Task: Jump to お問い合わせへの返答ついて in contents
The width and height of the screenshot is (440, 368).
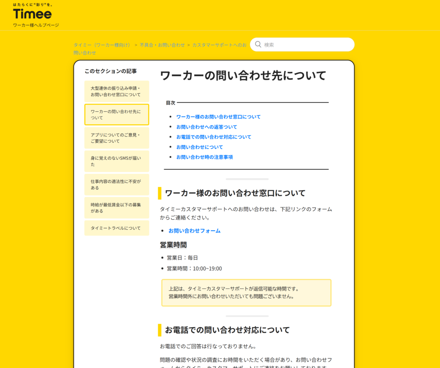Action: tap(206, 127)
